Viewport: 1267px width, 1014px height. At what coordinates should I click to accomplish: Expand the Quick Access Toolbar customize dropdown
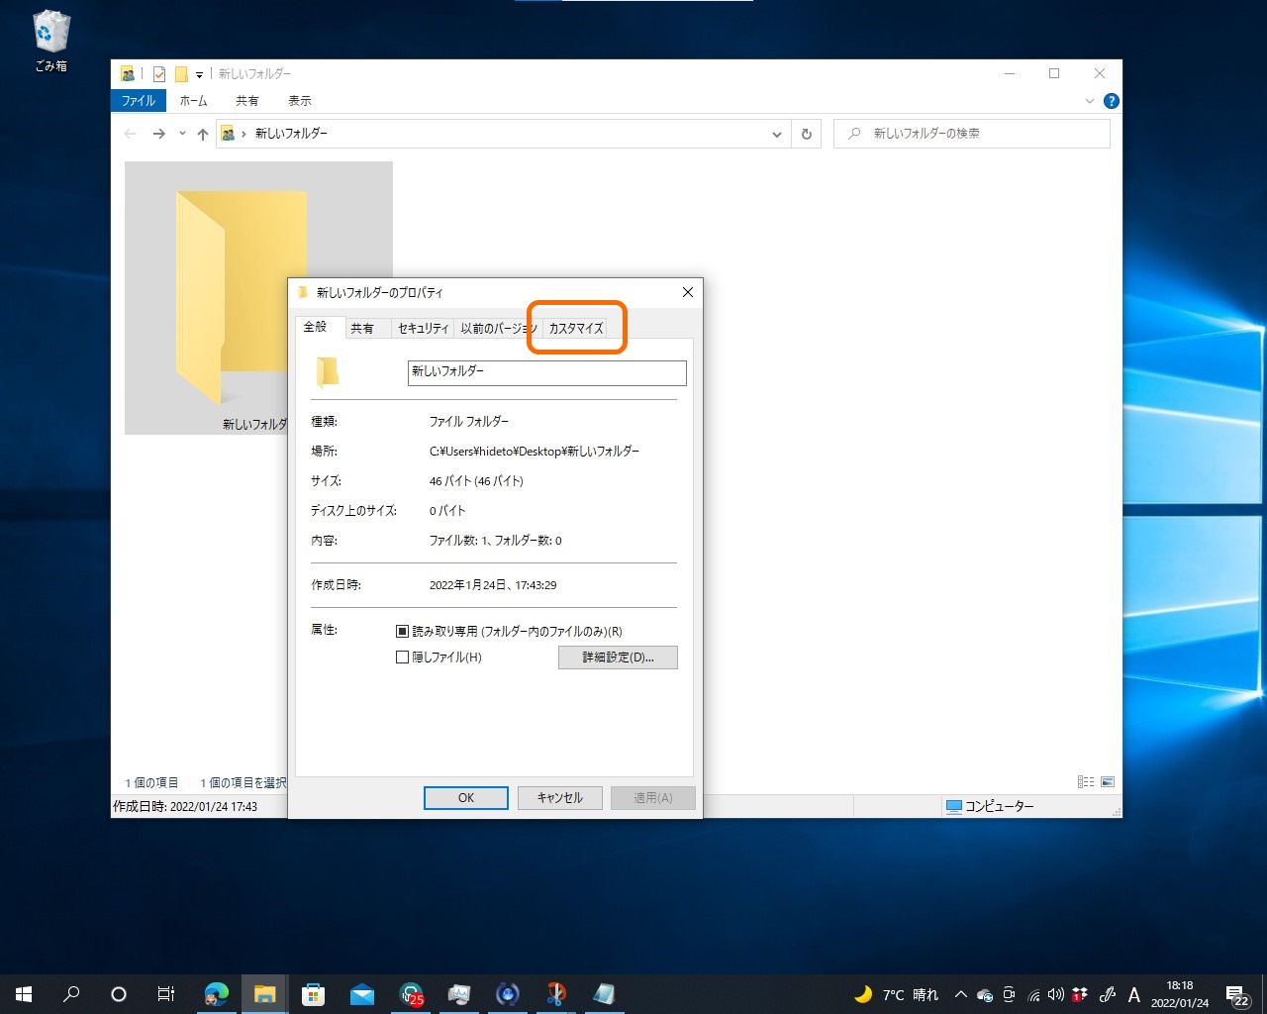click(x=202, y=73)
